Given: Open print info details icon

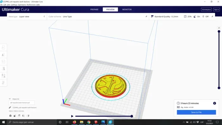Looking at the screenshot, I should pos(214,103).
